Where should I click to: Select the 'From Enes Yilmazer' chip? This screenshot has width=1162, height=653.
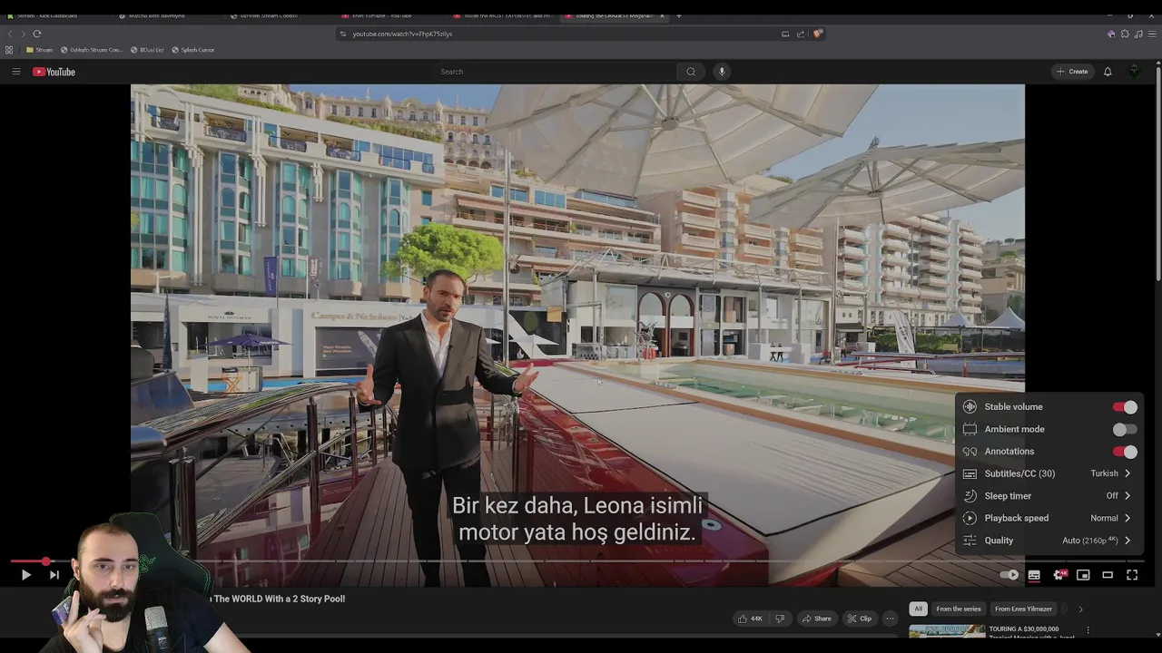click(x=1023, y=609)
